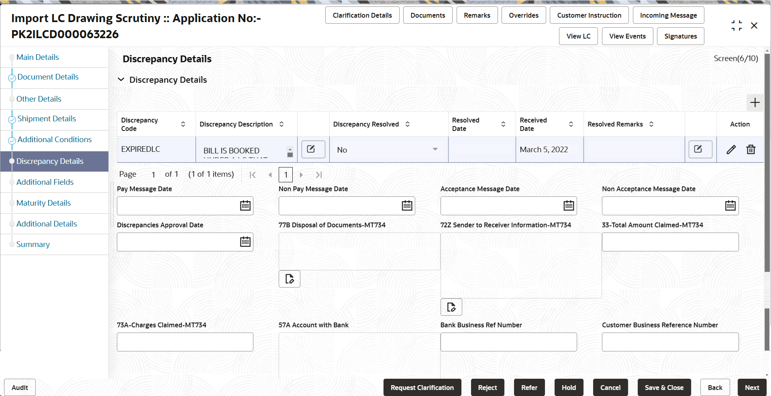Go to Additional Details step
Screen dimensions: 771x396
pos(47,224)
